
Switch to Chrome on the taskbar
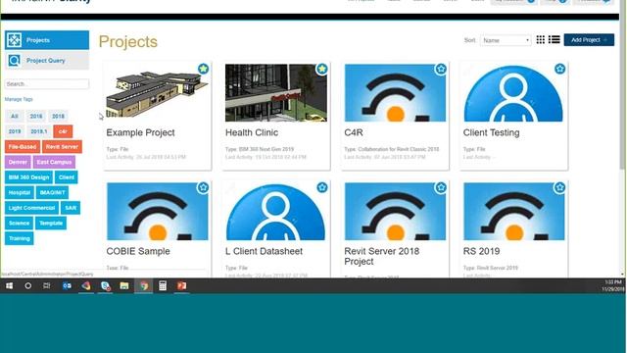(144, 285)
